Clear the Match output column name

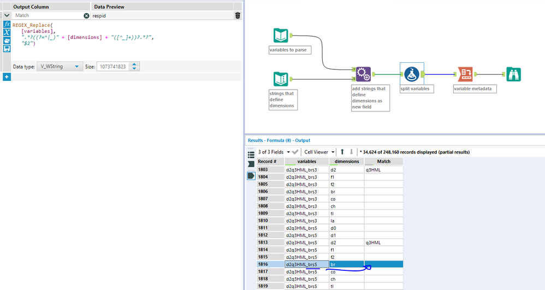tap(86, 16)
